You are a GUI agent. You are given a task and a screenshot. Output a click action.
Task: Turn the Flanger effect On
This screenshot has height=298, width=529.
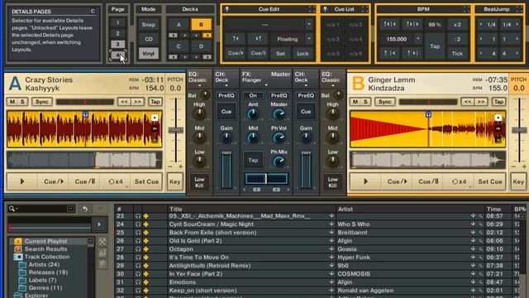[x=253, y=96]
